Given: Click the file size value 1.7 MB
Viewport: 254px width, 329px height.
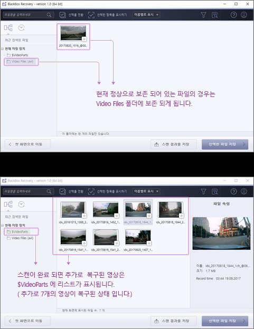Looking at the screenshot, I should coord(211,271).
